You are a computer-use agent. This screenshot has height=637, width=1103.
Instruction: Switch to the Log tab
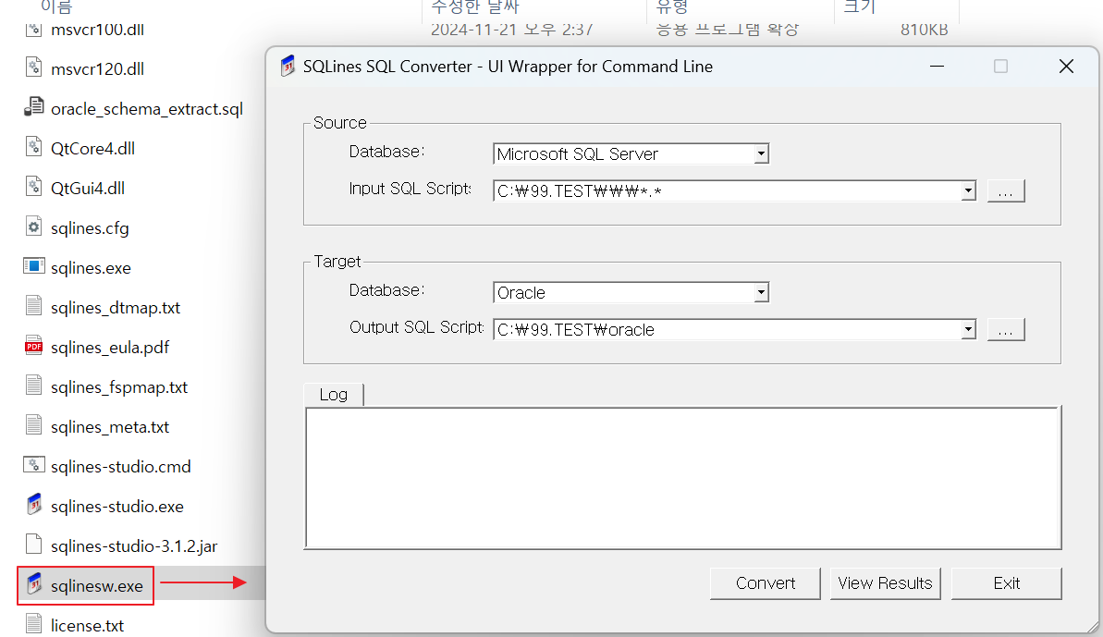[334, 395]
